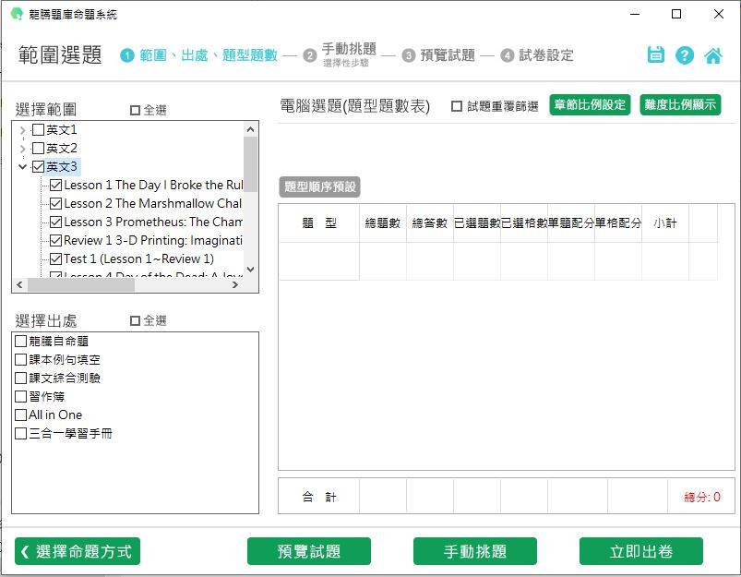741x577 pixels.
Task: Open help via question mark icon
Action: [685, 55]
